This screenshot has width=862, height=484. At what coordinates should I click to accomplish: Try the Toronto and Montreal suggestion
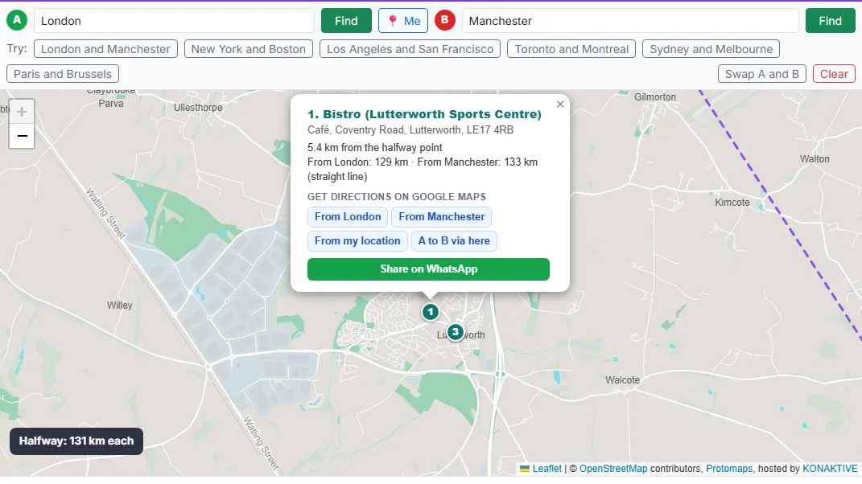pyautogui.click(x=571, y=49)
